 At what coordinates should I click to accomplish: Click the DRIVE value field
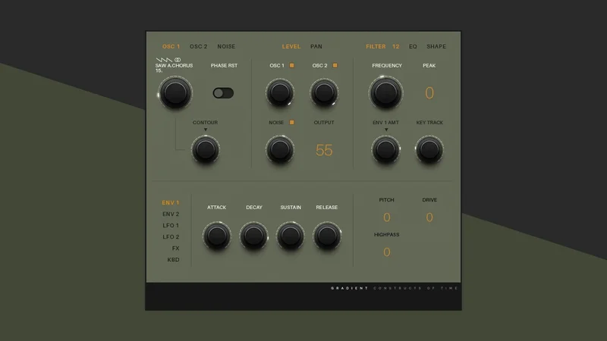pos(429,217)
